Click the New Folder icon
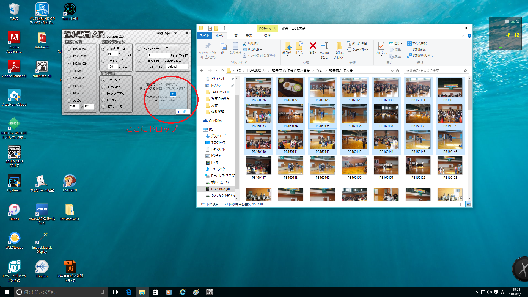The image size is (528, 297). tap(339, 46)
